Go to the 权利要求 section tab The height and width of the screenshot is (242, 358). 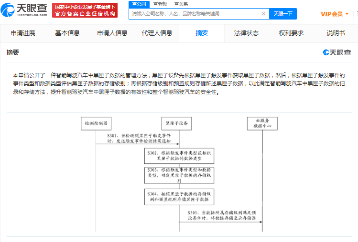pyautogui.click(x=291, y=33)
